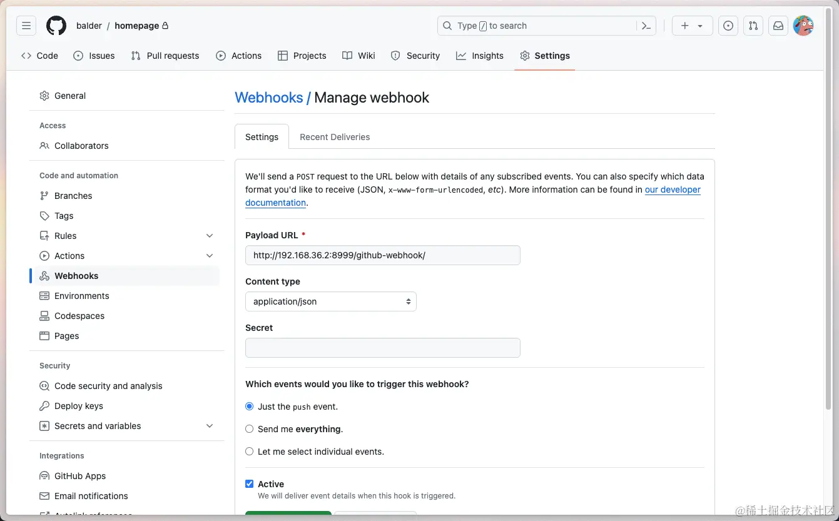Open the command palette icon
Screen dimensions: 839x521
pyautogui.click(x=646, y=26)
